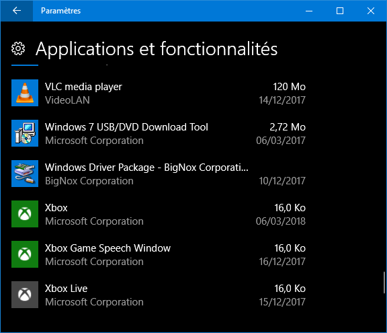Screen dimensions: 387x333
Task: Click the Windows 7 USB/DVD Download Tool icon
Action: [x=25, y=133]
